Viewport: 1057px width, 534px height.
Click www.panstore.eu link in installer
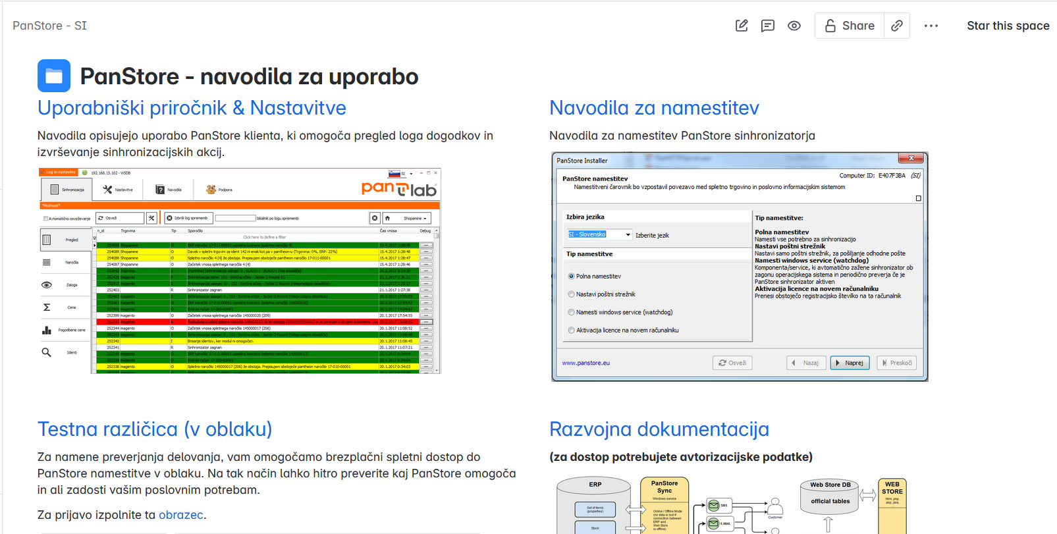(585, 363)
